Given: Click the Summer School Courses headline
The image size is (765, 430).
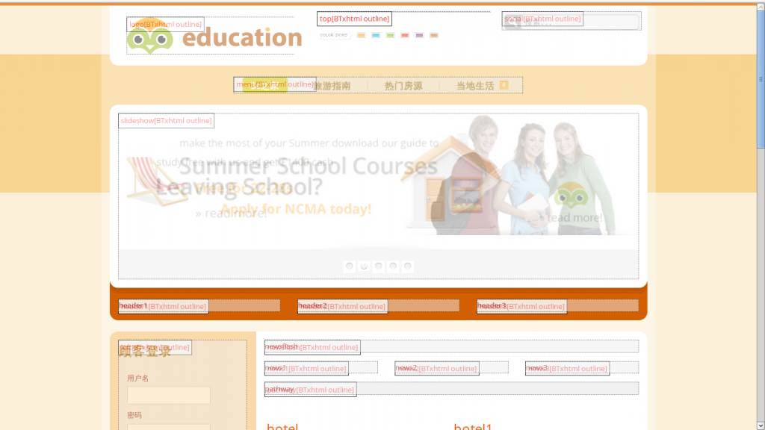Looking at the screenshot, I should (x=309, y=166).
